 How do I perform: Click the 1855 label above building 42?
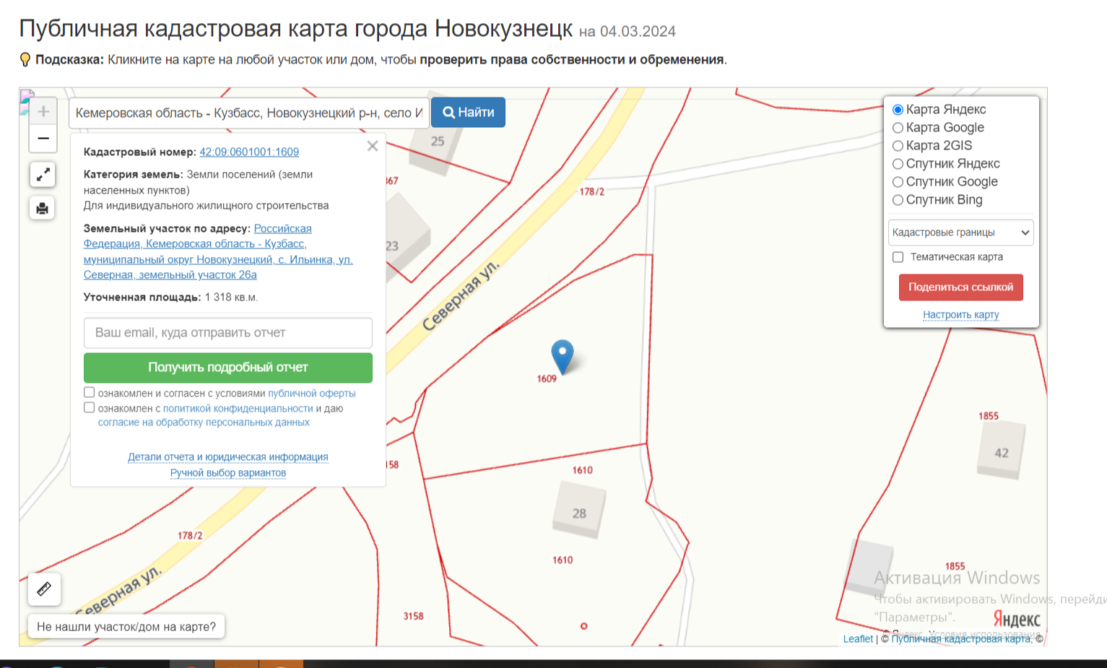click(989, 416)
